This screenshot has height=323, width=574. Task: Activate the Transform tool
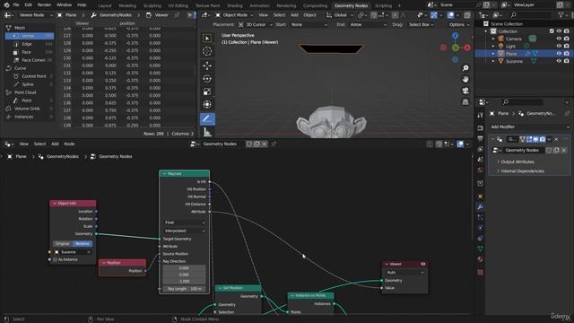point(207,104)
